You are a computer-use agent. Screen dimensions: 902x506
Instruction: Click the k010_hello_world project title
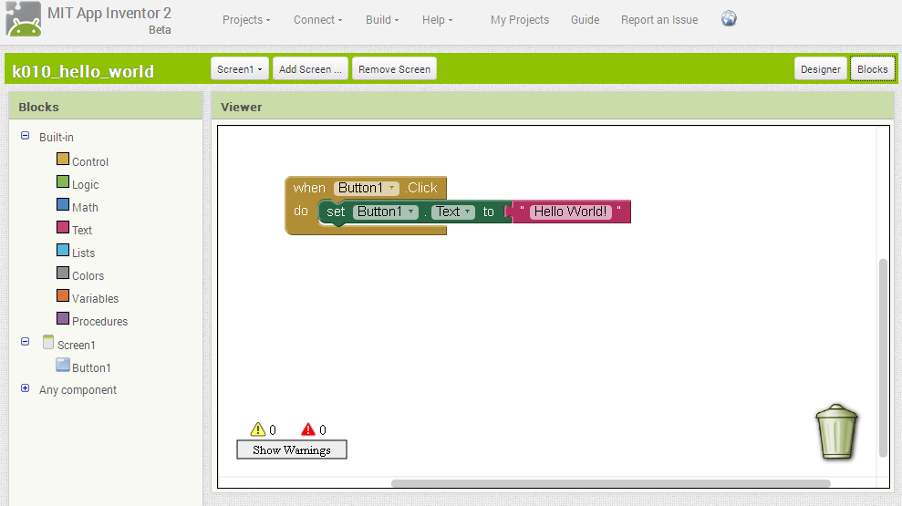(83, 71)
